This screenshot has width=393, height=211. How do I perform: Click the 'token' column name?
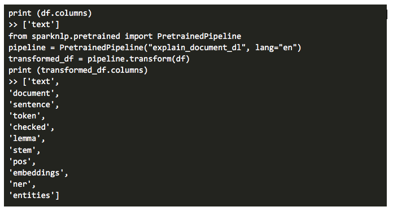tap(25, 116)
